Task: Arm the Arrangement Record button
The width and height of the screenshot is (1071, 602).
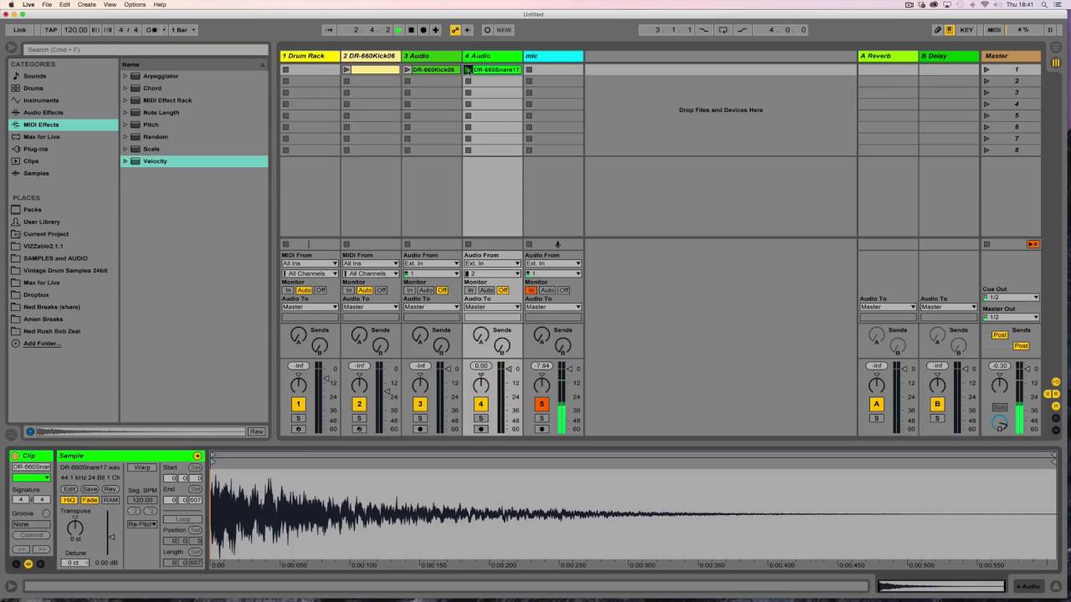Action: (x=423, y=30)
